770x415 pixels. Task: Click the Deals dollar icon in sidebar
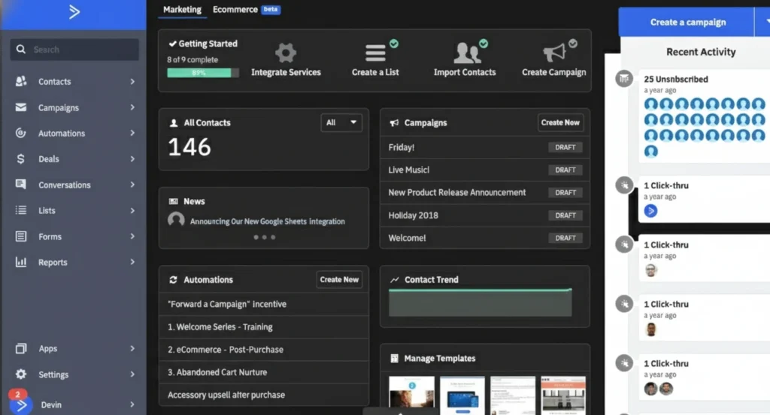[20, 159]
